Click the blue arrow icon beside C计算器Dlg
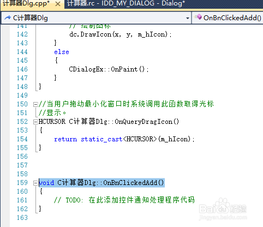The width and height of the screenshot is (263, 227). click(x=8, y=17)
